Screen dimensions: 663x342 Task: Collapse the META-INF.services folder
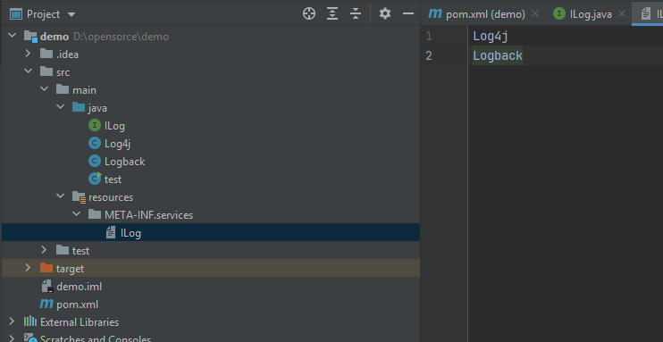pyautogui.click(x=77, y=214)
